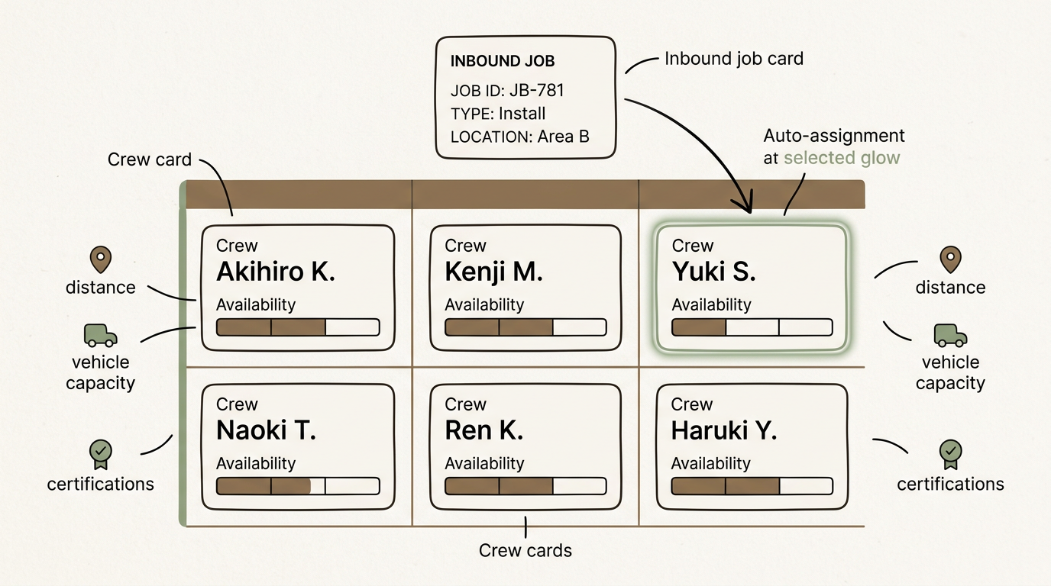Click the Availability label on Ren K. card
This screenshot has height=586, width=1051.
tap(484, 463)
